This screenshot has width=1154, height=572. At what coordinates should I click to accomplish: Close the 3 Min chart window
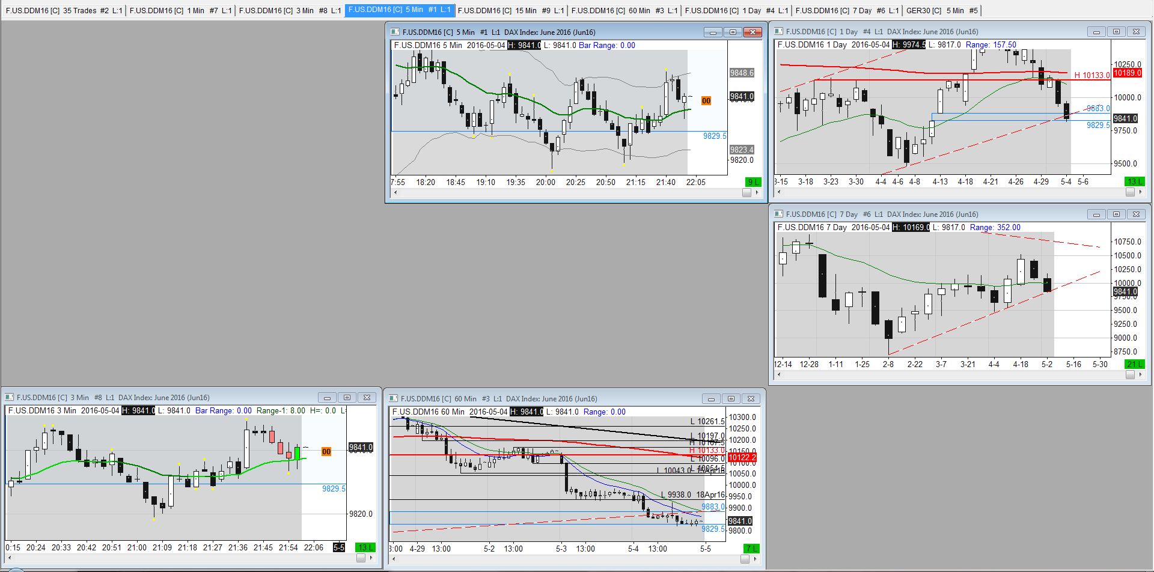[367, 398]
